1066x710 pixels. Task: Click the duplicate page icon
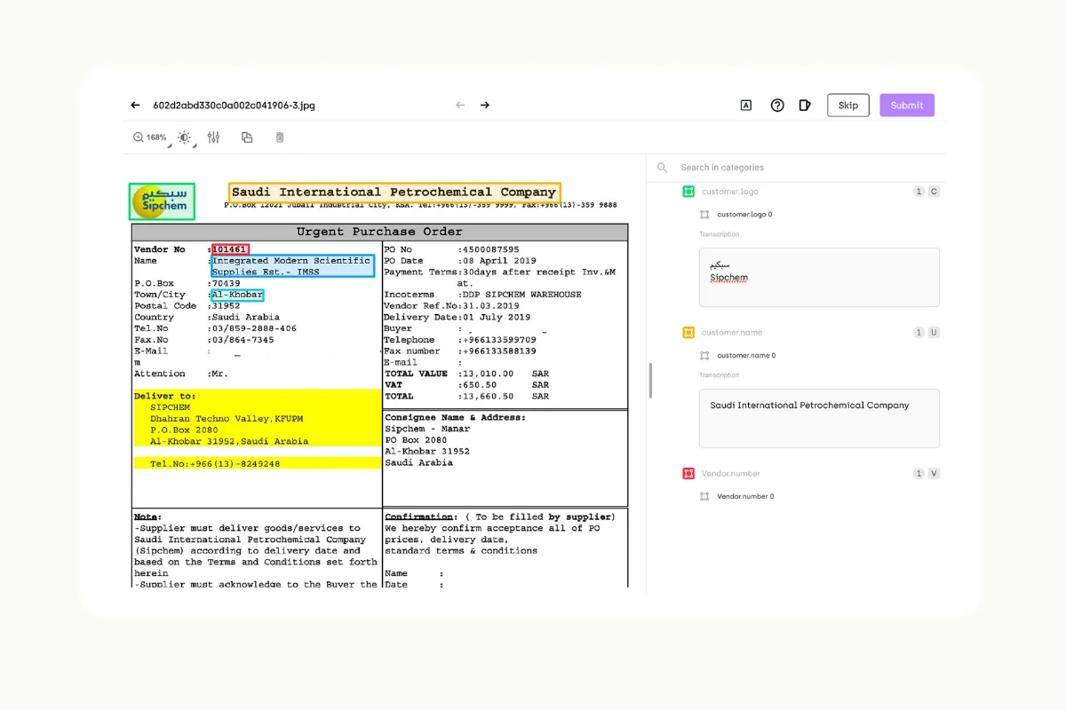[x=247, y=138]
